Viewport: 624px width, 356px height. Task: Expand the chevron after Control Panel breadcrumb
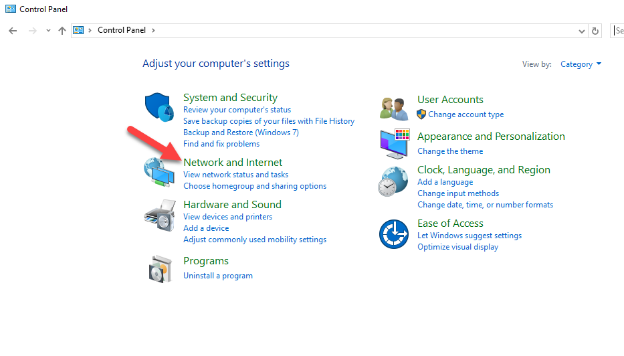[153, 30]
